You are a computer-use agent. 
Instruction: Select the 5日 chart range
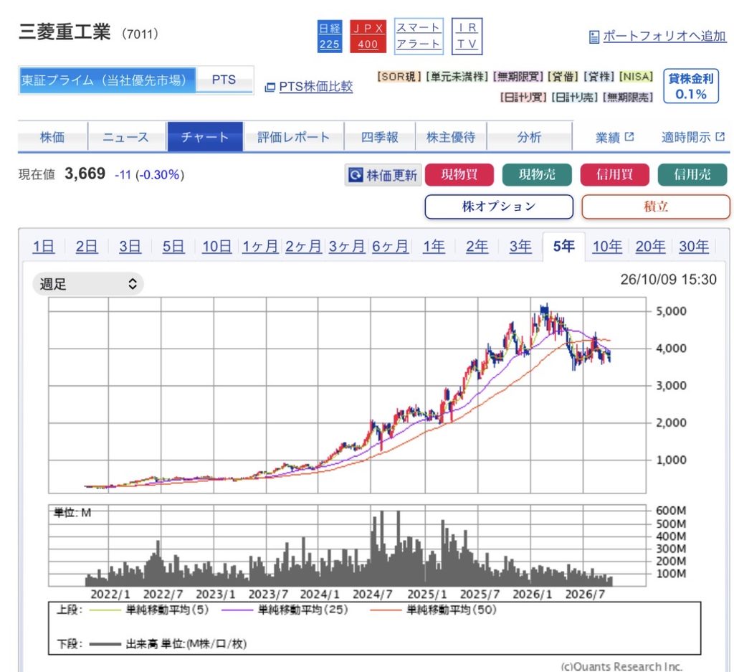pos(173,246)
